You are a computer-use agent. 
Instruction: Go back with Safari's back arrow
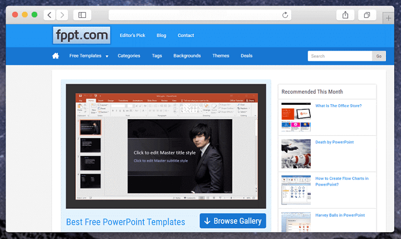50,15
